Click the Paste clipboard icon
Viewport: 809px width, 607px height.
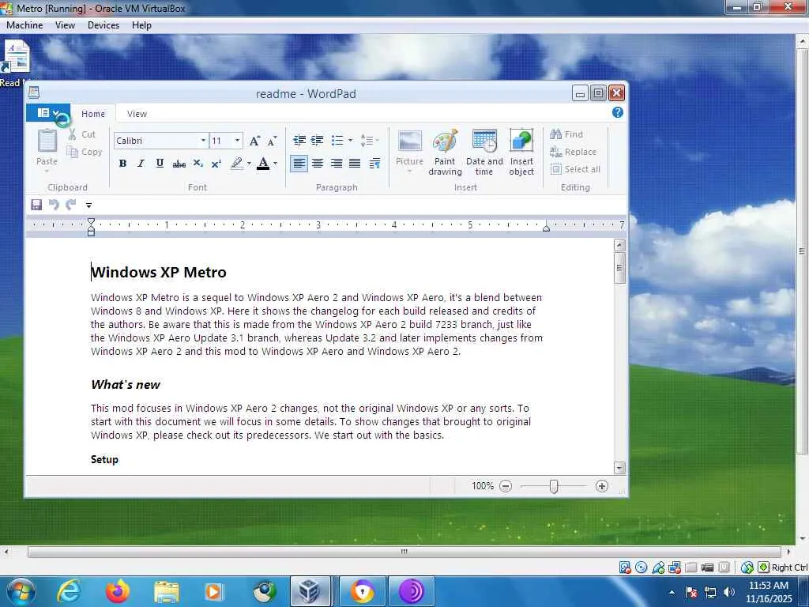coord(47,141)
